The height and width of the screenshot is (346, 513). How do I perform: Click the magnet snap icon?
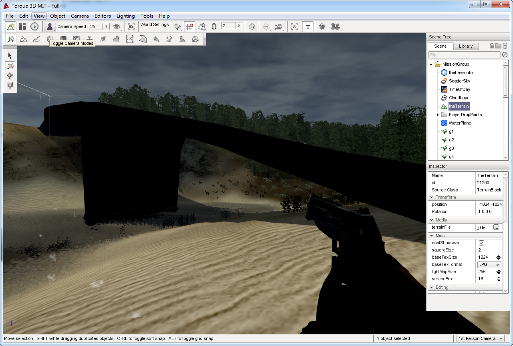pos(214,26)
